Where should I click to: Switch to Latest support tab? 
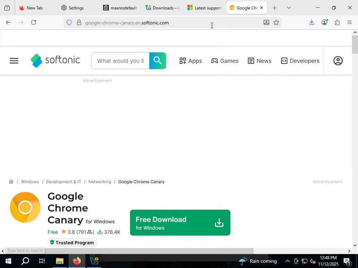(x=204, y=8)
